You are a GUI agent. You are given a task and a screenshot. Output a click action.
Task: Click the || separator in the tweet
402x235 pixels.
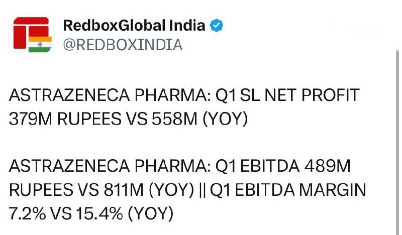[202, 190]
